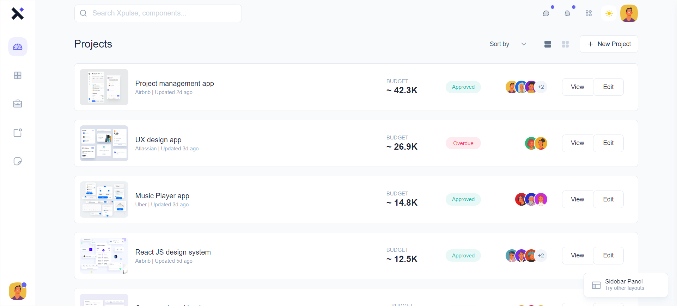The height and width of the screenshot is (306, 677).
Task: Open the notifications bell icon
Action: (x=567, y=13)
